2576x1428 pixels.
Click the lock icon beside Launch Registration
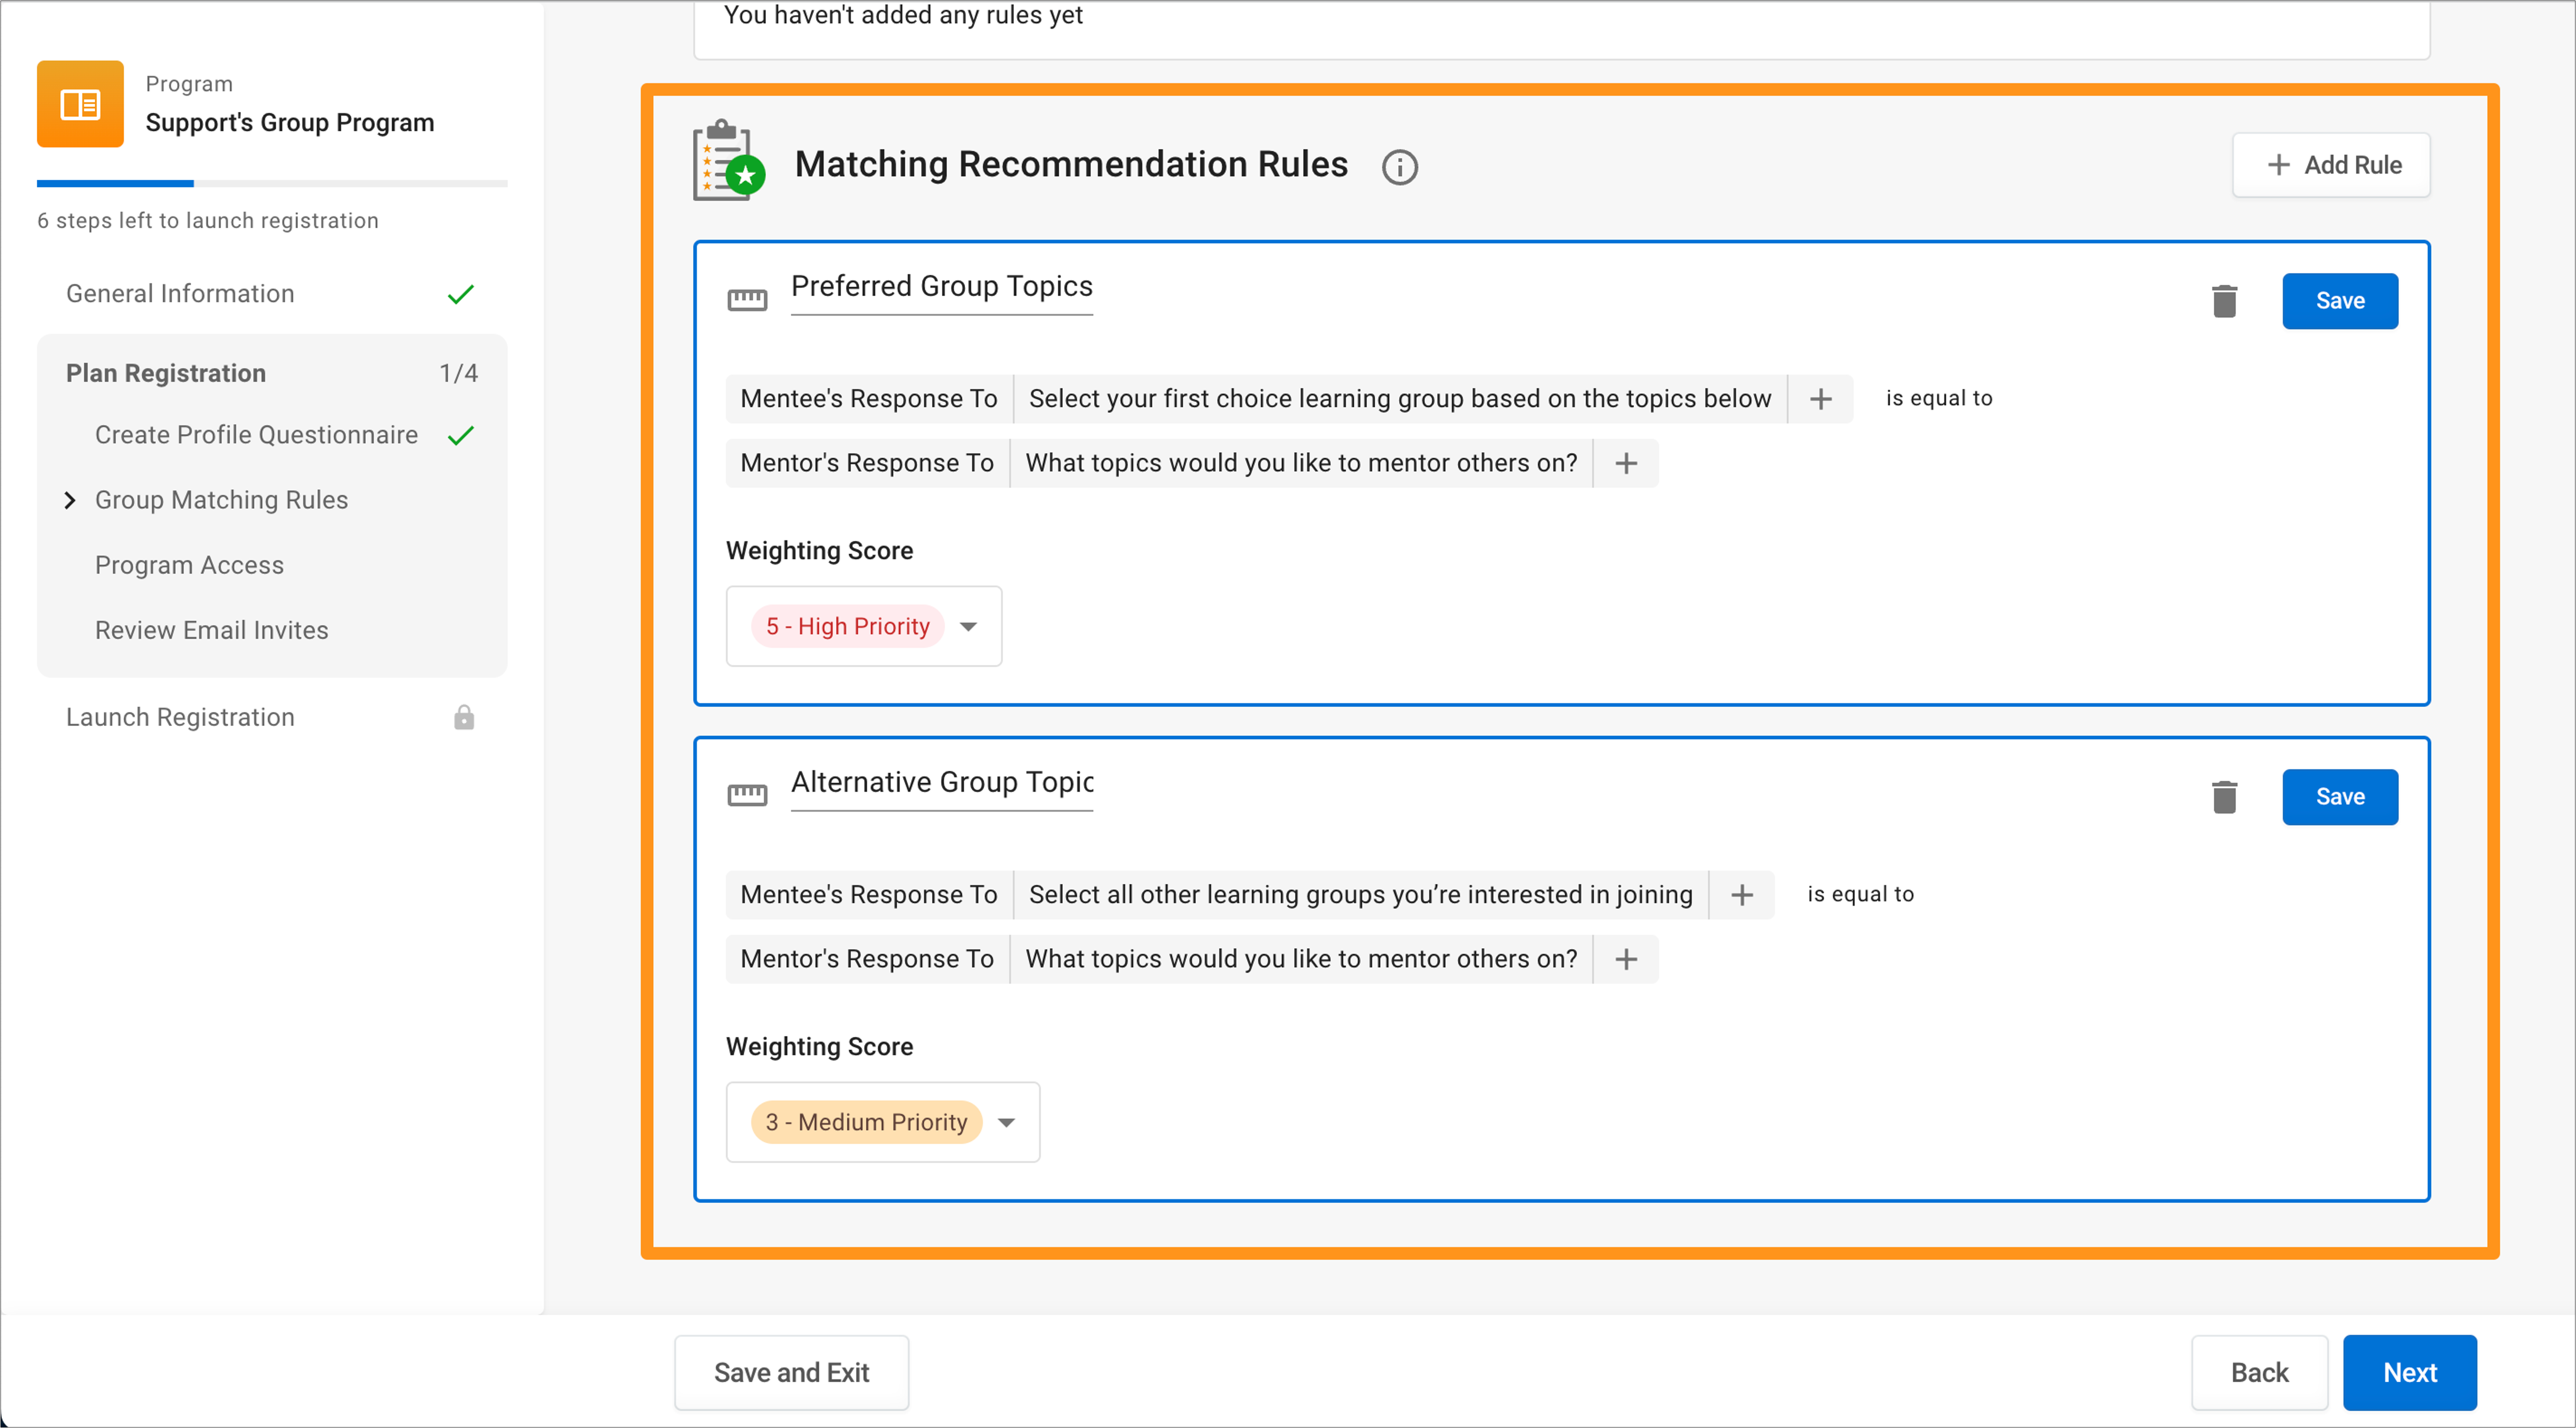(464, 717)
